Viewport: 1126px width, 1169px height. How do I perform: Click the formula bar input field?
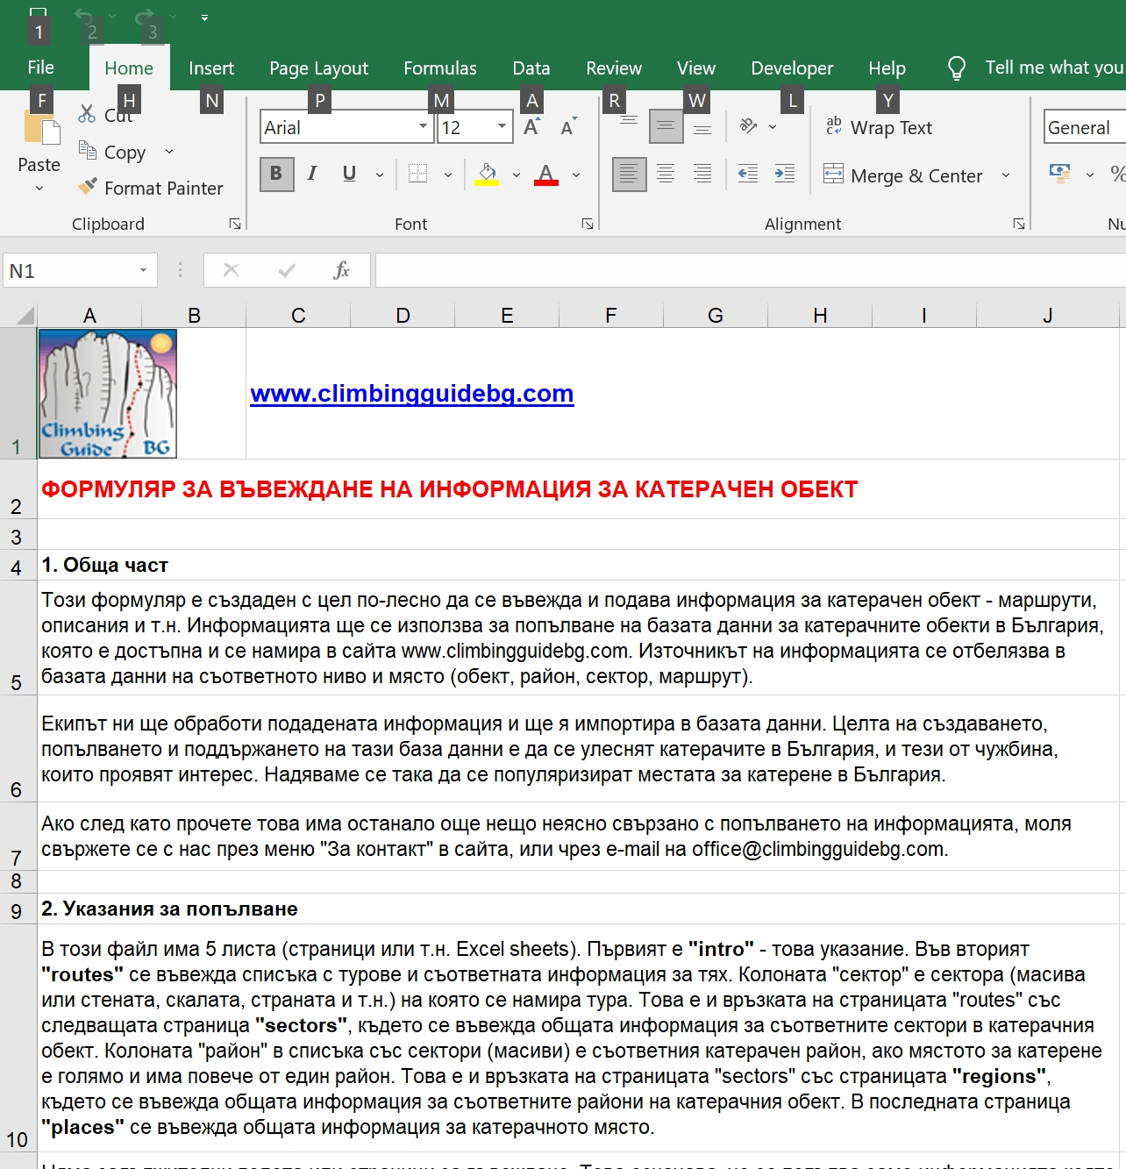click(751, 270)
